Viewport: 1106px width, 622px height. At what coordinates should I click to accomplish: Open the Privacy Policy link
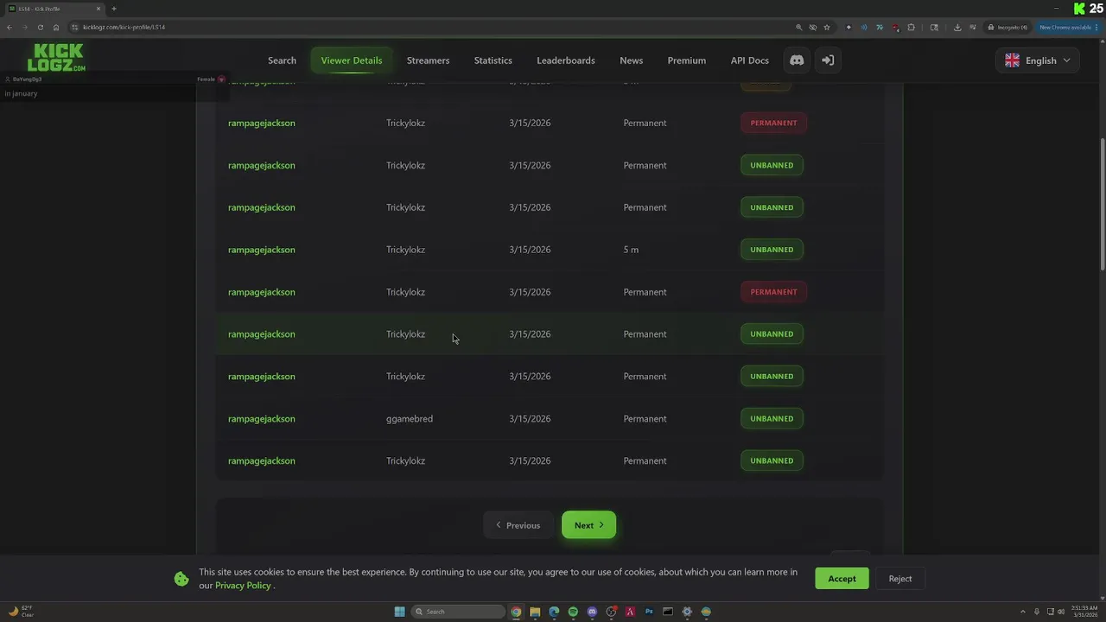pos(243,586)
